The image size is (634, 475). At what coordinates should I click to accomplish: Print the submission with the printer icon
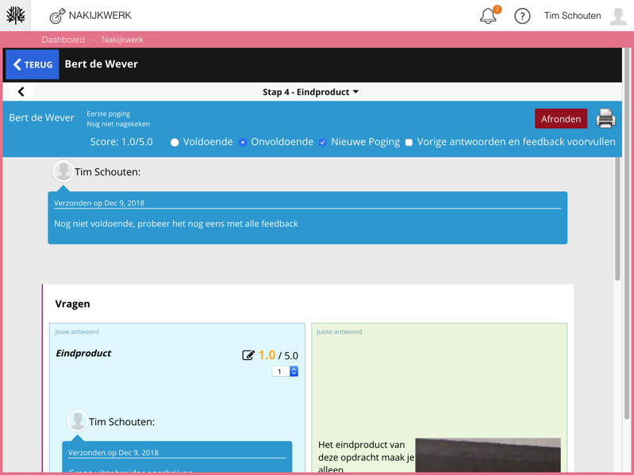(605, 119)
